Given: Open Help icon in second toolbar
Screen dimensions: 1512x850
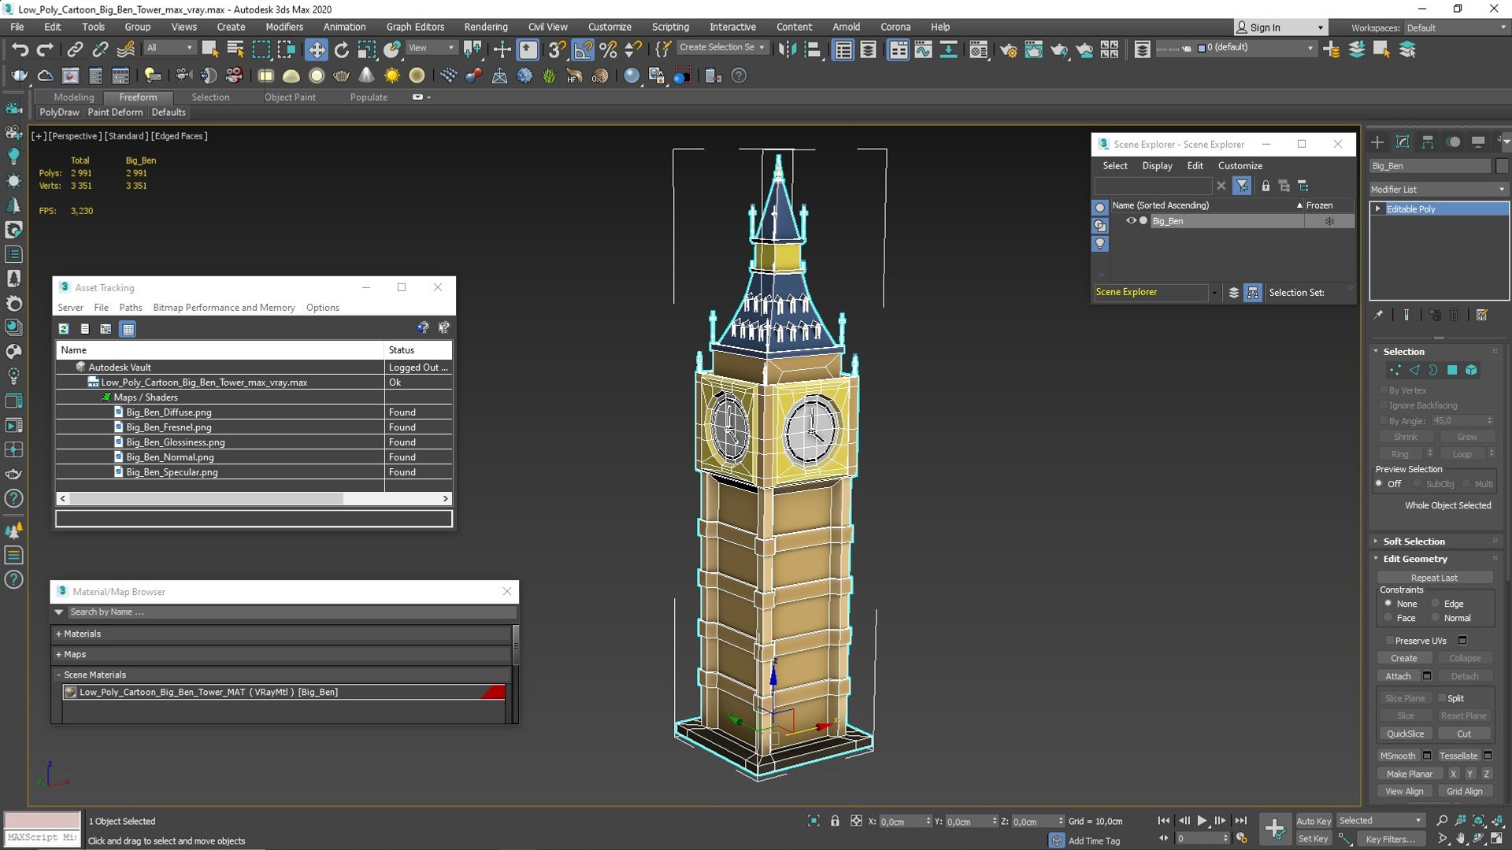Looking at the screenshot, I should (739, 76).
